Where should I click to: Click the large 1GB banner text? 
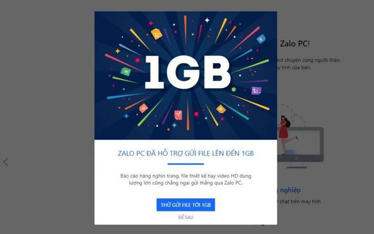188,73
